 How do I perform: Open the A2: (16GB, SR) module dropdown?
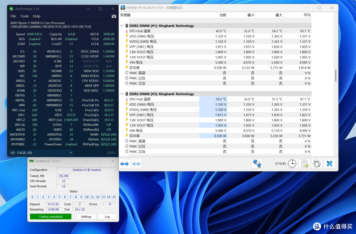pyautogui.click(x=41, y=153)
